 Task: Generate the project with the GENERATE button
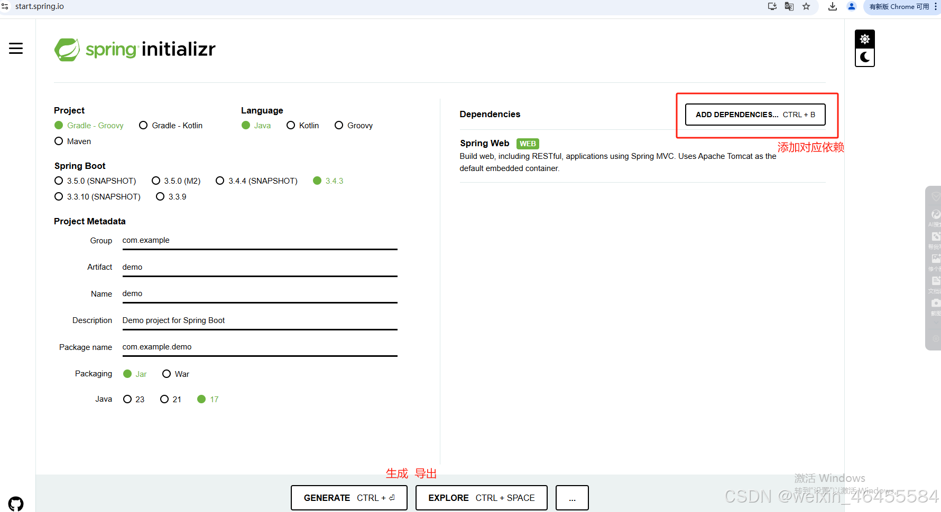click(349, 497)
